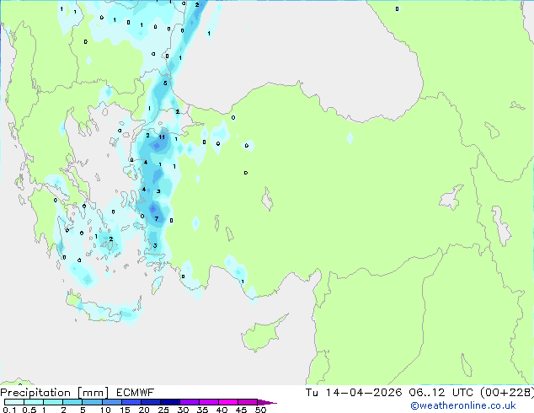Click the 1–2 mm legend color swatch

point(53,402)
